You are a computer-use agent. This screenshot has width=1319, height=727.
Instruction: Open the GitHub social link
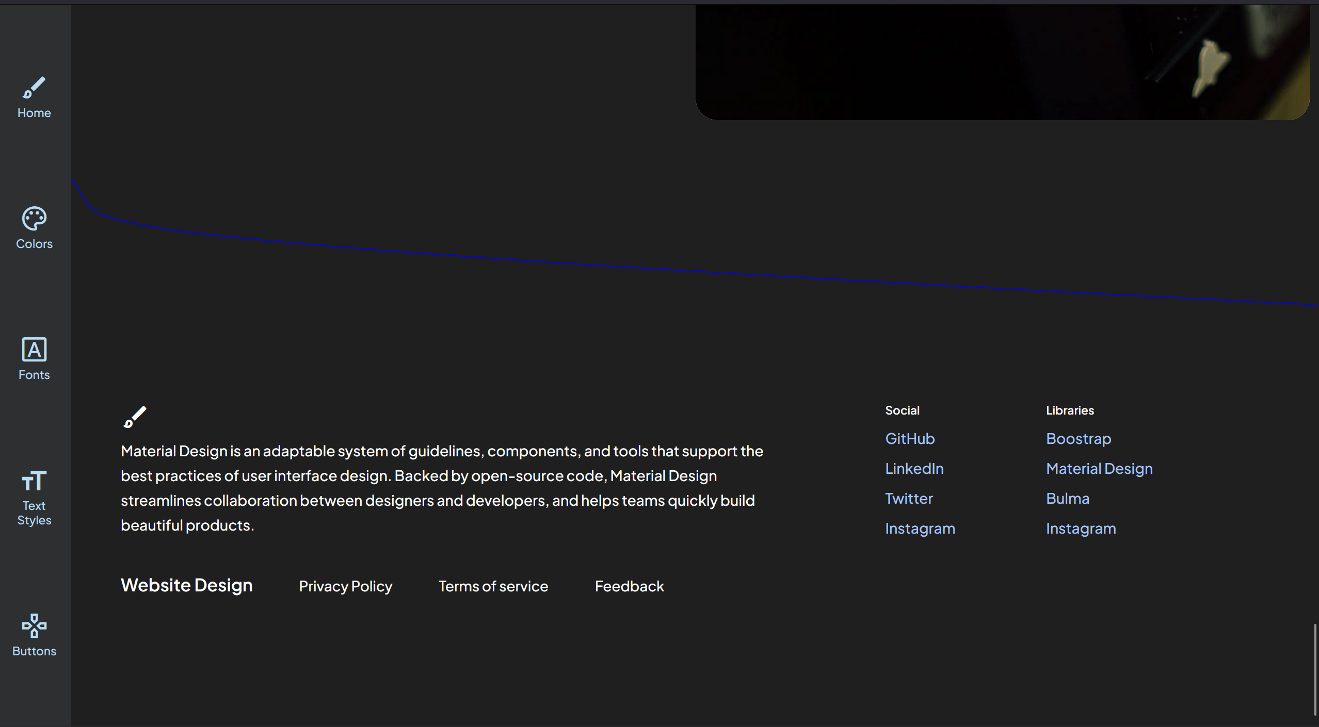910,439
